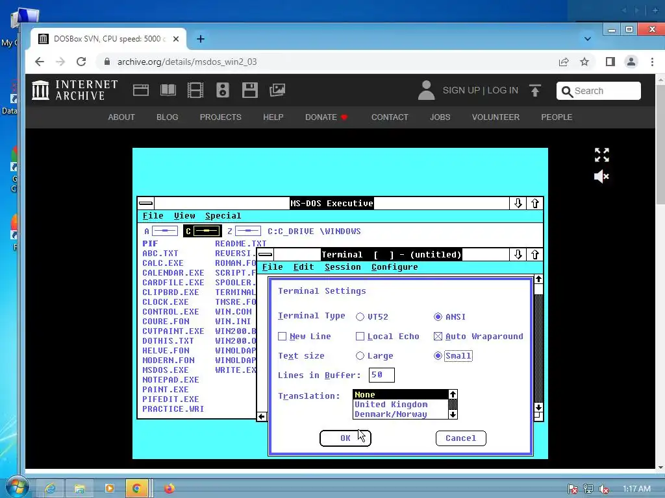Open the Video film icon
This screenshot has height=498, width=665.
[195, 90]
